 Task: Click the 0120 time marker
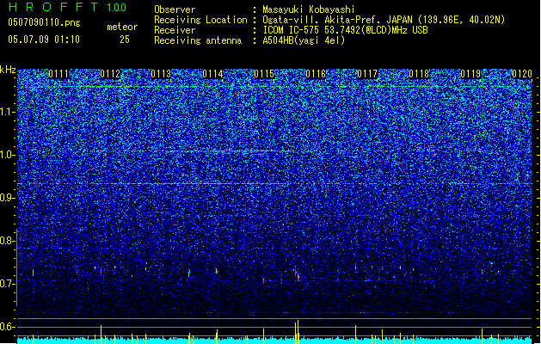point(522,74)
